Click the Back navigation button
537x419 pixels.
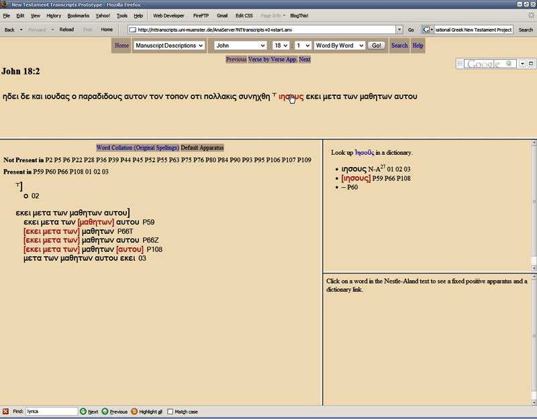9,29
